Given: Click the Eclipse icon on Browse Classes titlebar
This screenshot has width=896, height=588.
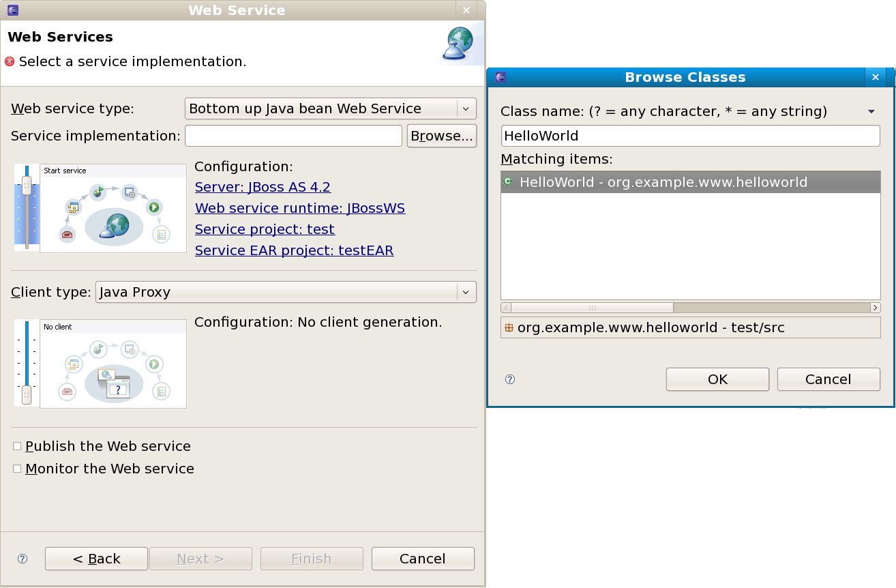Looking at the screenshot, I should [x=501, y=77].
